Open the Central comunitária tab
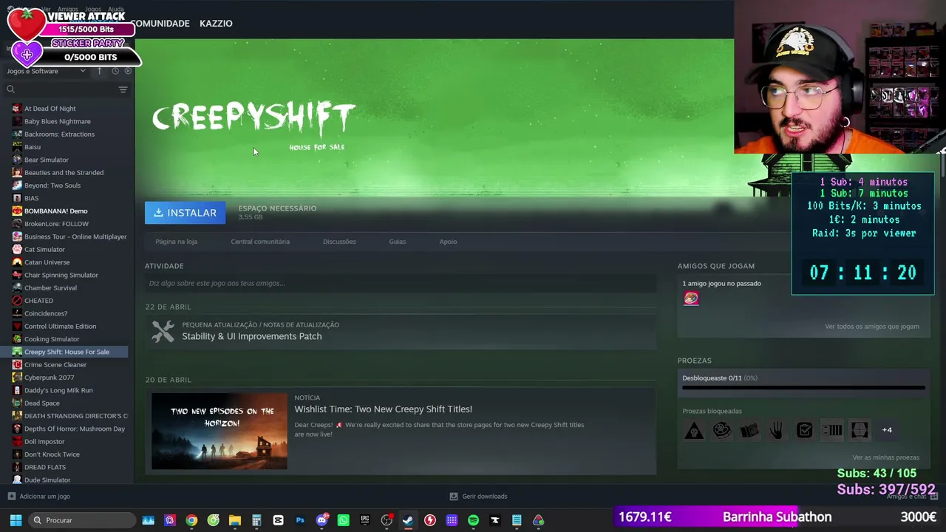This screenshot has height=532, width=946. [x=260, y=242]
